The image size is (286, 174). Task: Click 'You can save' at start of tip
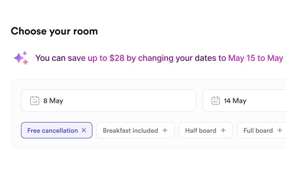point(60,58)
